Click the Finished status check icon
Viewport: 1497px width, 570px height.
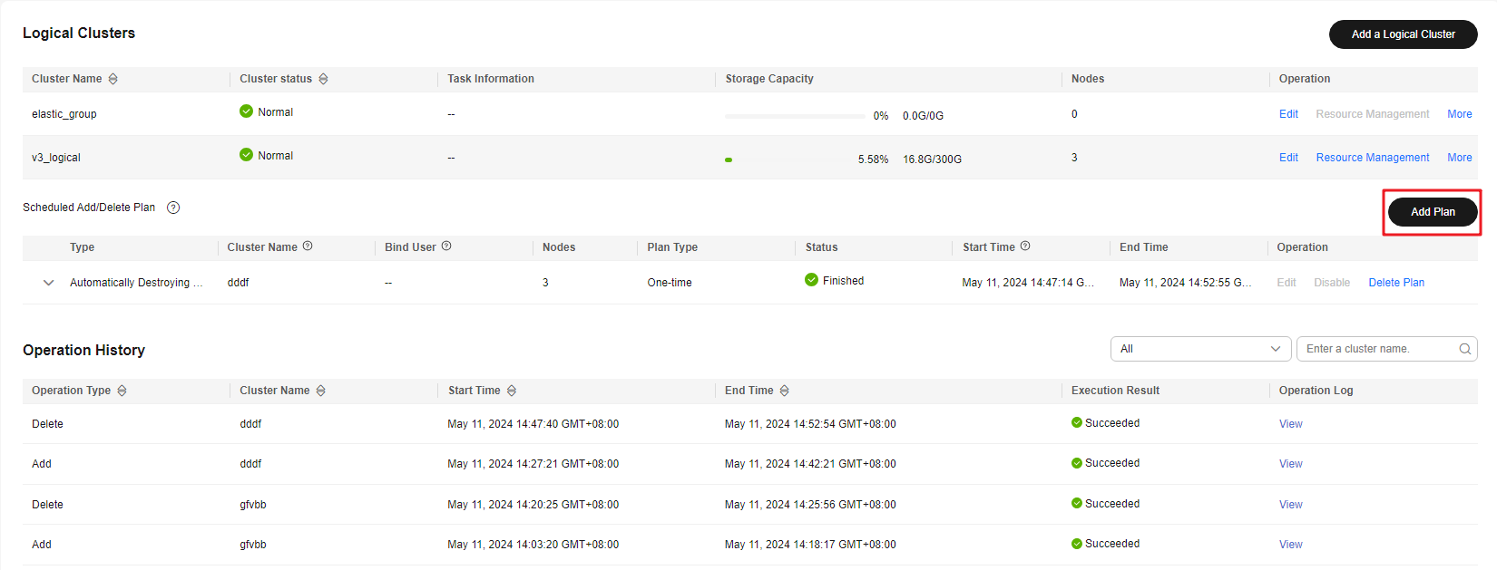point(811,280)
